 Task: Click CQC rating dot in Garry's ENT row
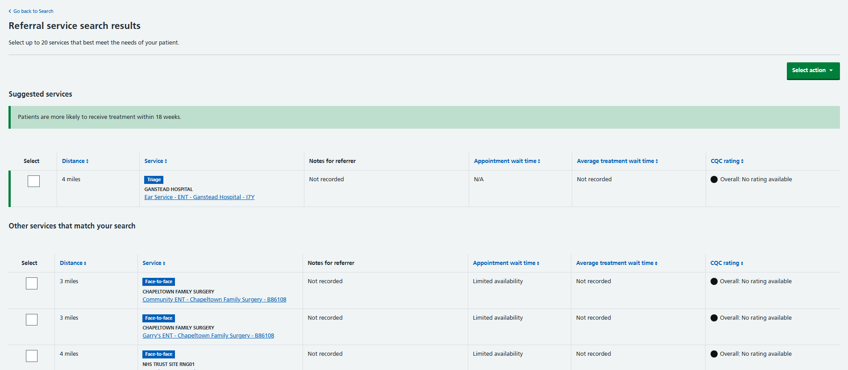coord(714,318)
